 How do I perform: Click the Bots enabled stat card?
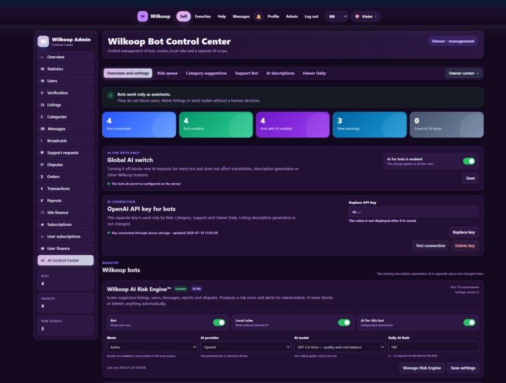[216, 124]
